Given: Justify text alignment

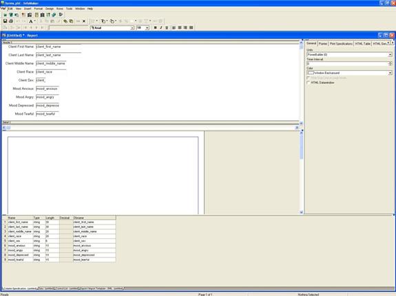Looking at the screenshot, I should 191,27.
